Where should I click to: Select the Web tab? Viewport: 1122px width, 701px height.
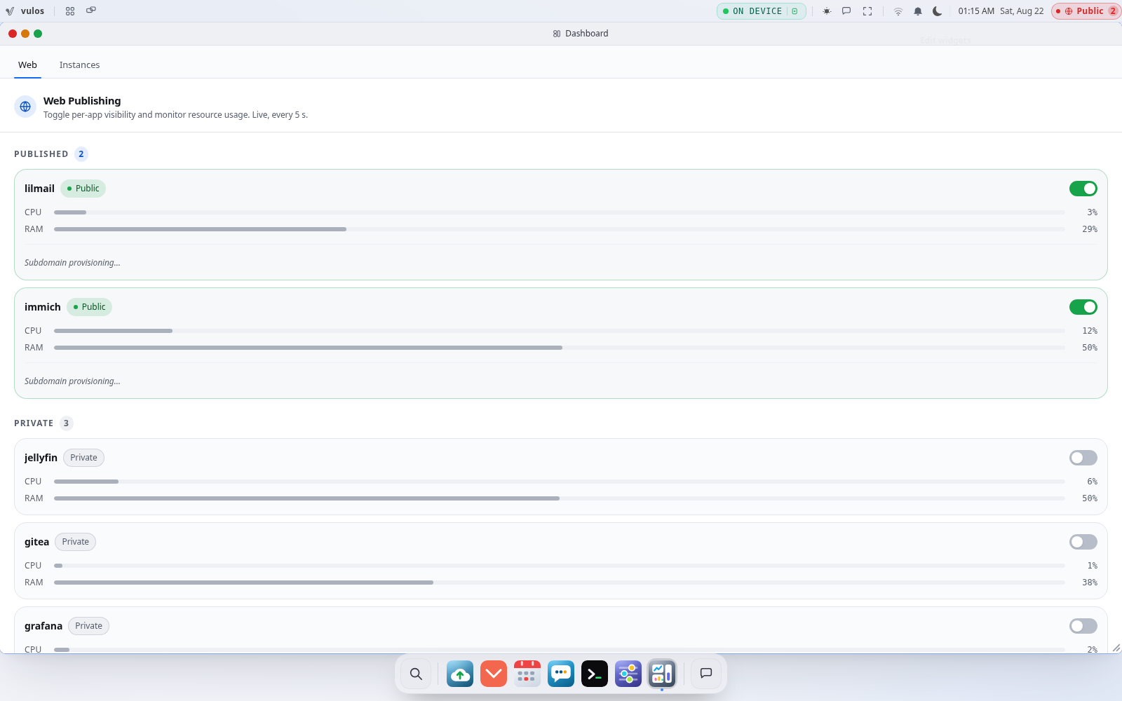click(27, 65)
